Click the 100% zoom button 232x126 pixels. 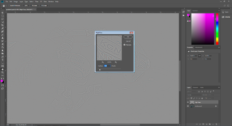(26, 6)
